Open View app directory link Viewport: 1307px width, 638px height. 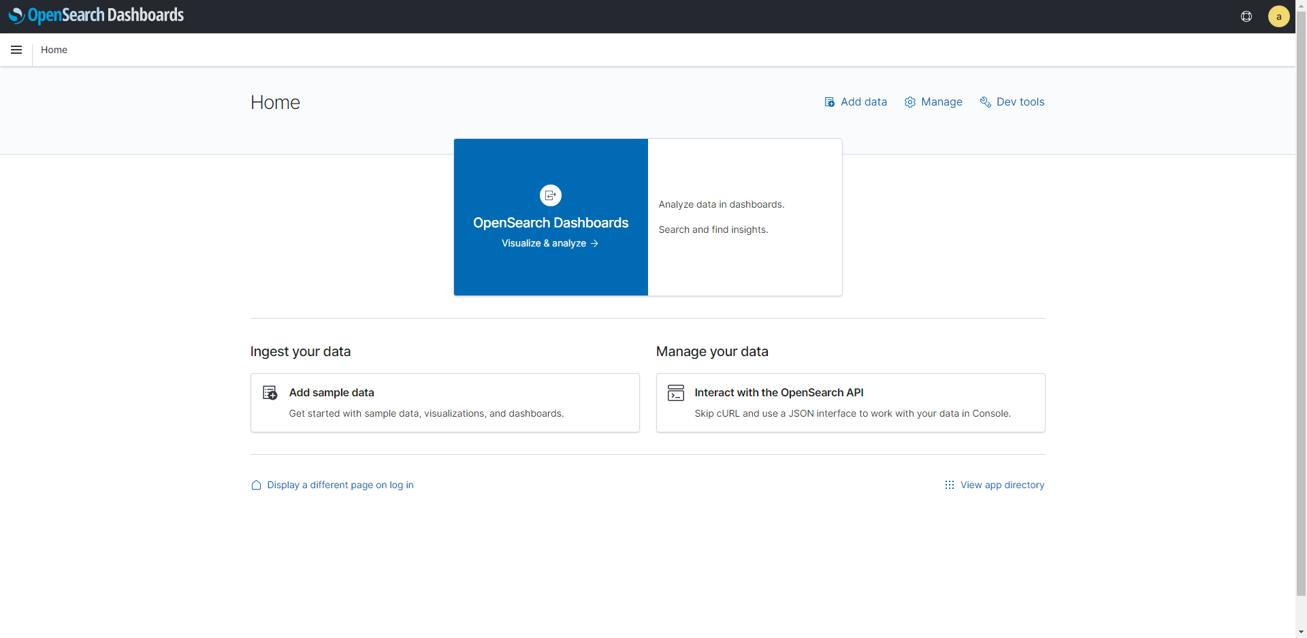[1002, 485]
